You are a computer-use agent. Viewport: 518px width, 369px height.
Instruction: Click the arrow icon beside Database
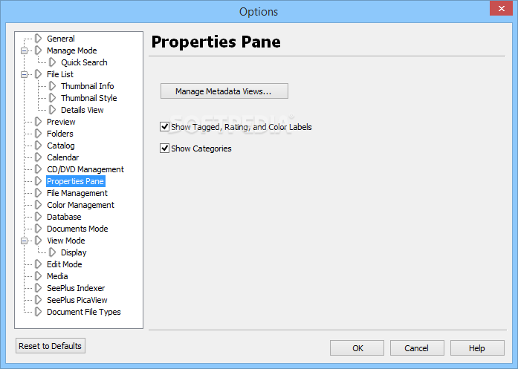[39, 217]
